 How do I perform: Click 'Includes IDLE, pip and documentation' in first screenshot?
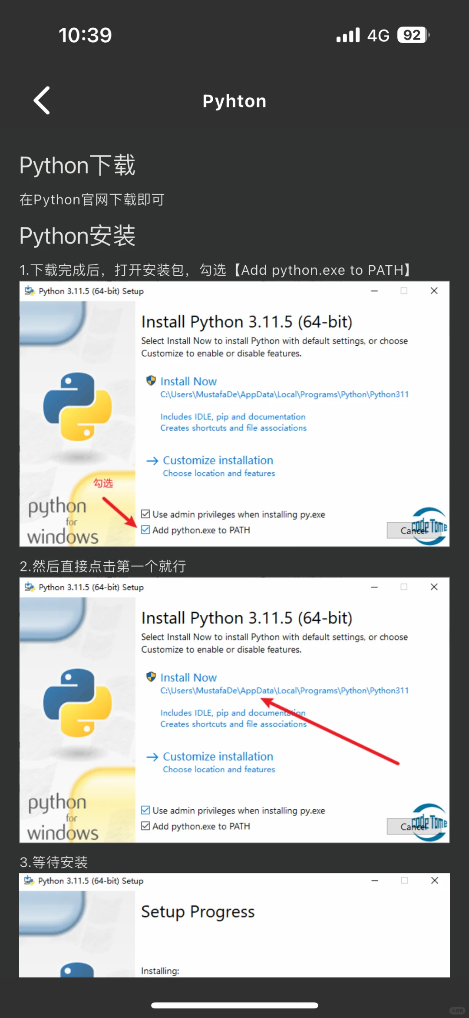(233, 417)
